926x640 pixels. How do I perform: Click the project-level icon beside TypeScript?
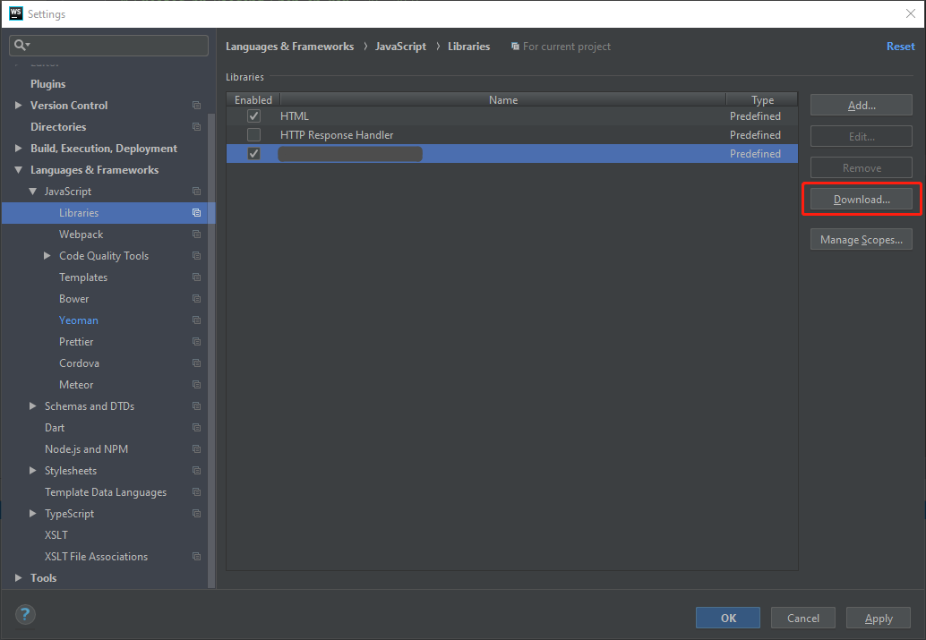coord(197,514)
